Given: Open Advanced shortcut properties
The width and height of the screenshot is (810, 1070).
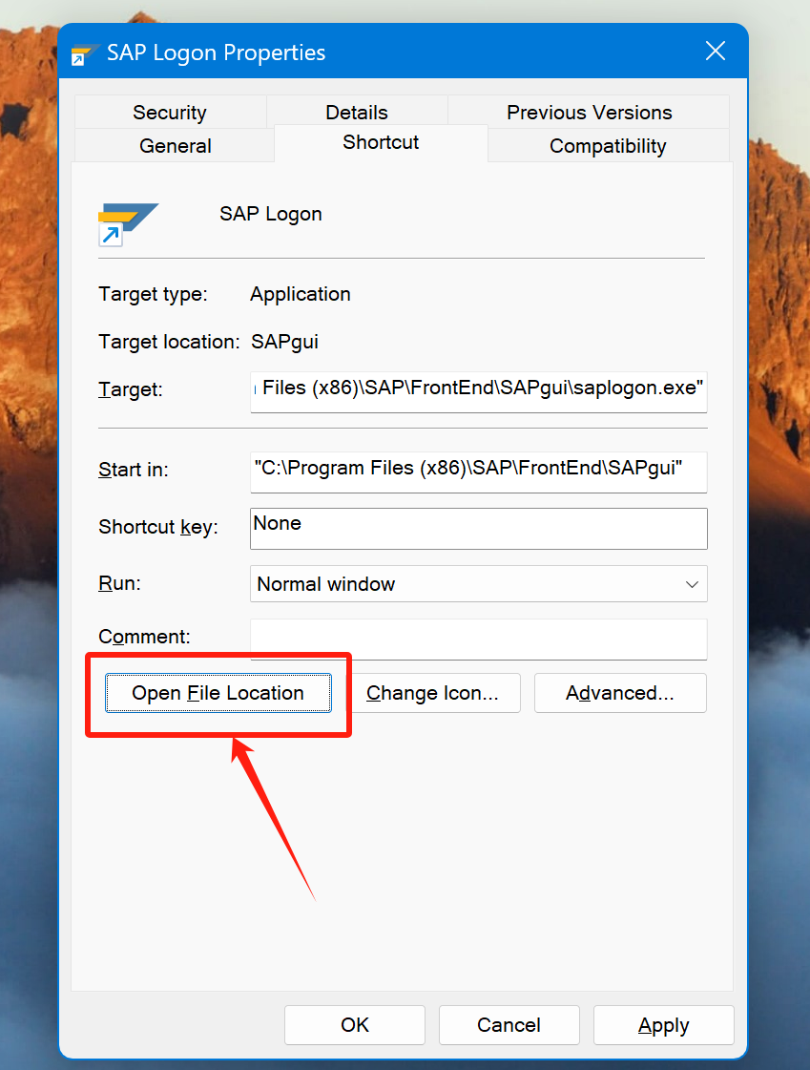Looking at the screenshot, I should pyautogui.click(x=620, y=693).
